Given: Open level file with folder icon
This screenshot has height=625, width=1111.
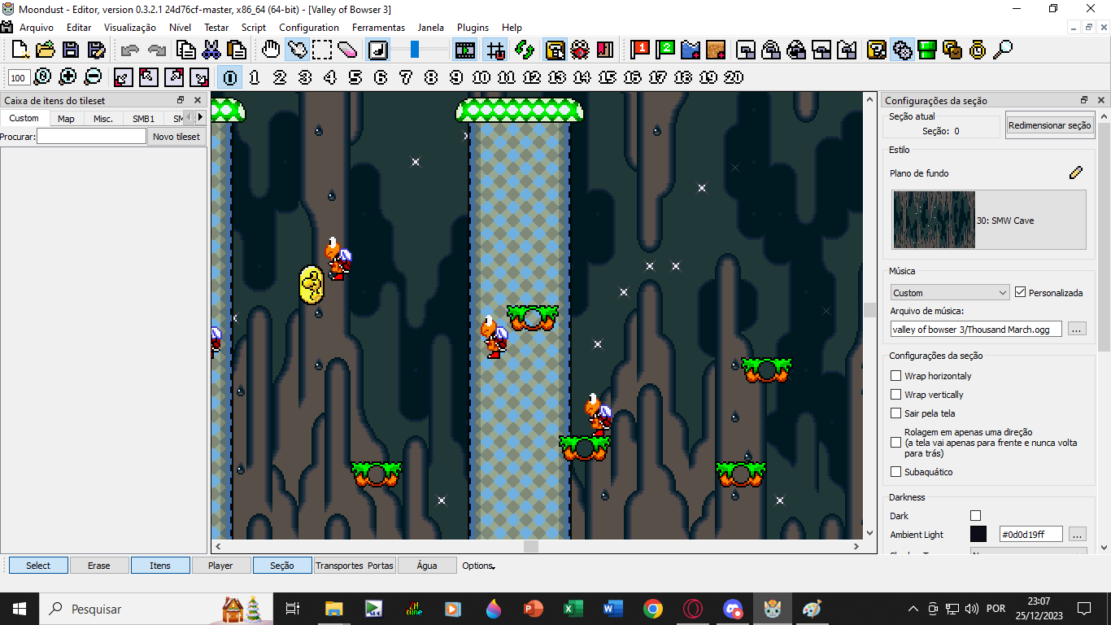Looking at the screenshot, I should pos(46,50).
